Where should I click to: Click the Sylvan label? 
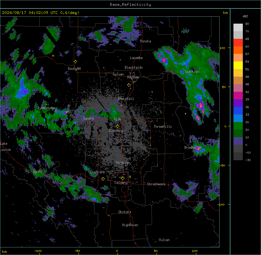tap(118, 74)
